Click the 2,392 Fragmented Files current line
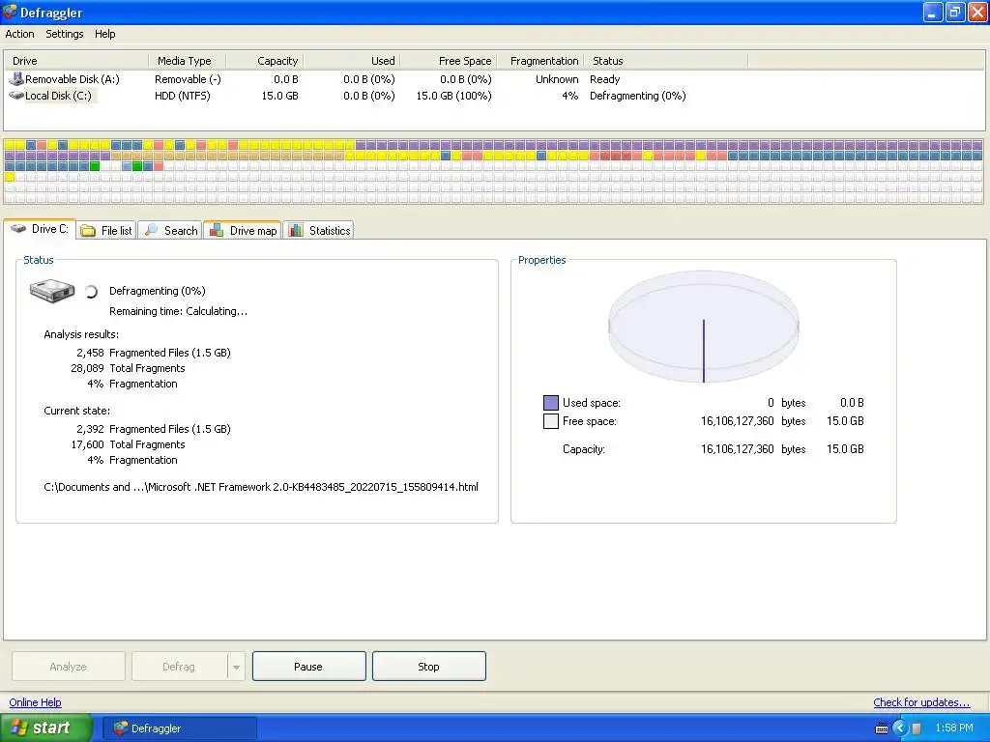Image resolution: width=990 pixels, height=742 pixels. tap(154, 429)
